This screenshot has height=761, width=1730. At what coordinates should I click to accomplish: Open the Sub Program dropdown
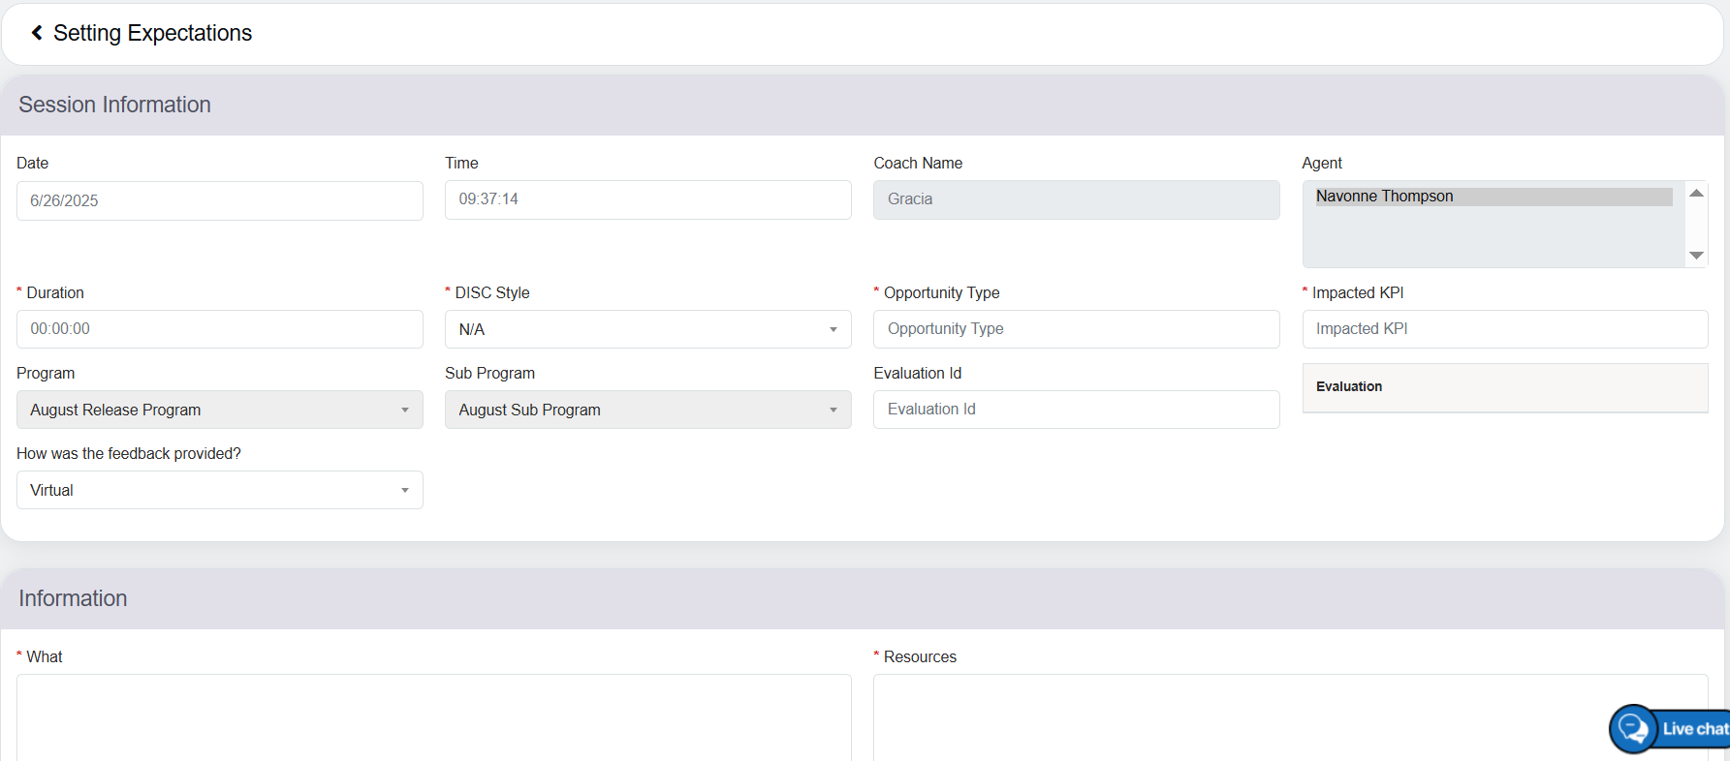point(647,410)
